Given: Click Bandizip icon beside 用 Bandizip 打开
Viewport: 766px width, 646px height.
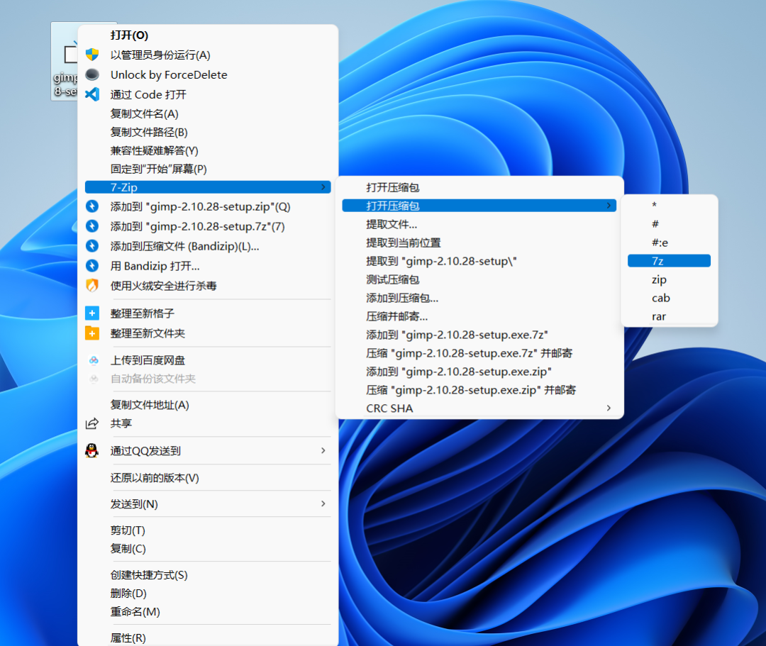Looking at the screenshot, I should (91, 266).
